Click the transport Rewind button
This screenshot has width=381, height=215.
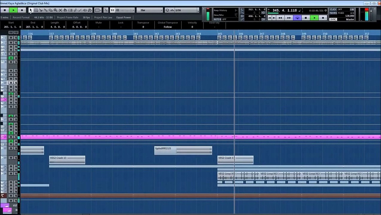tap(280, 18)
